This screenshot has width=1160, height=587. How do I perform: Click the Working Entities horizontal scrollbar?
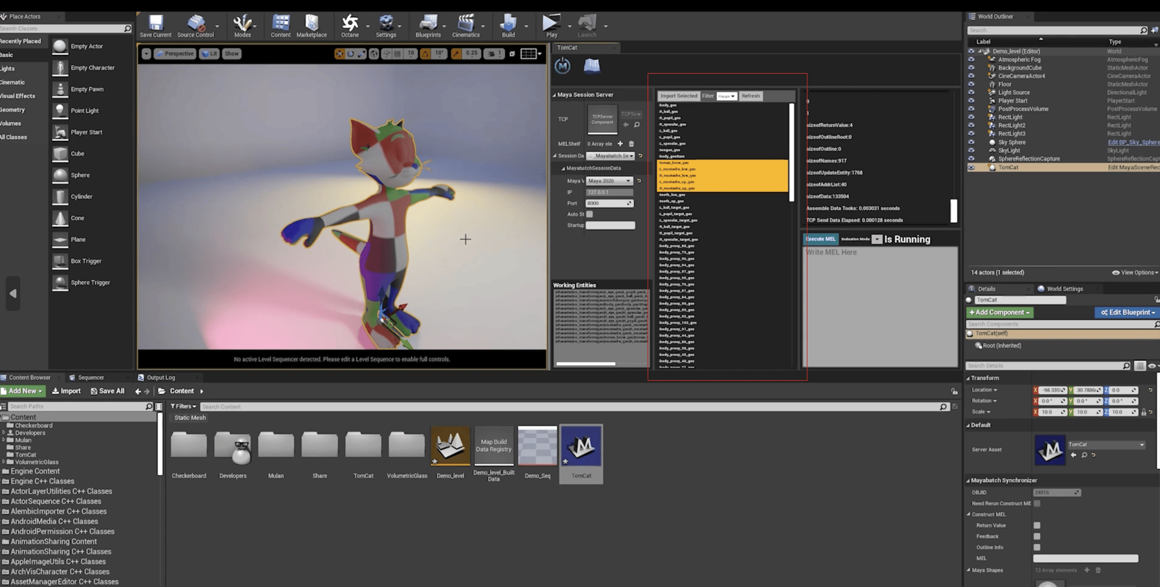(x=586, y=363)
